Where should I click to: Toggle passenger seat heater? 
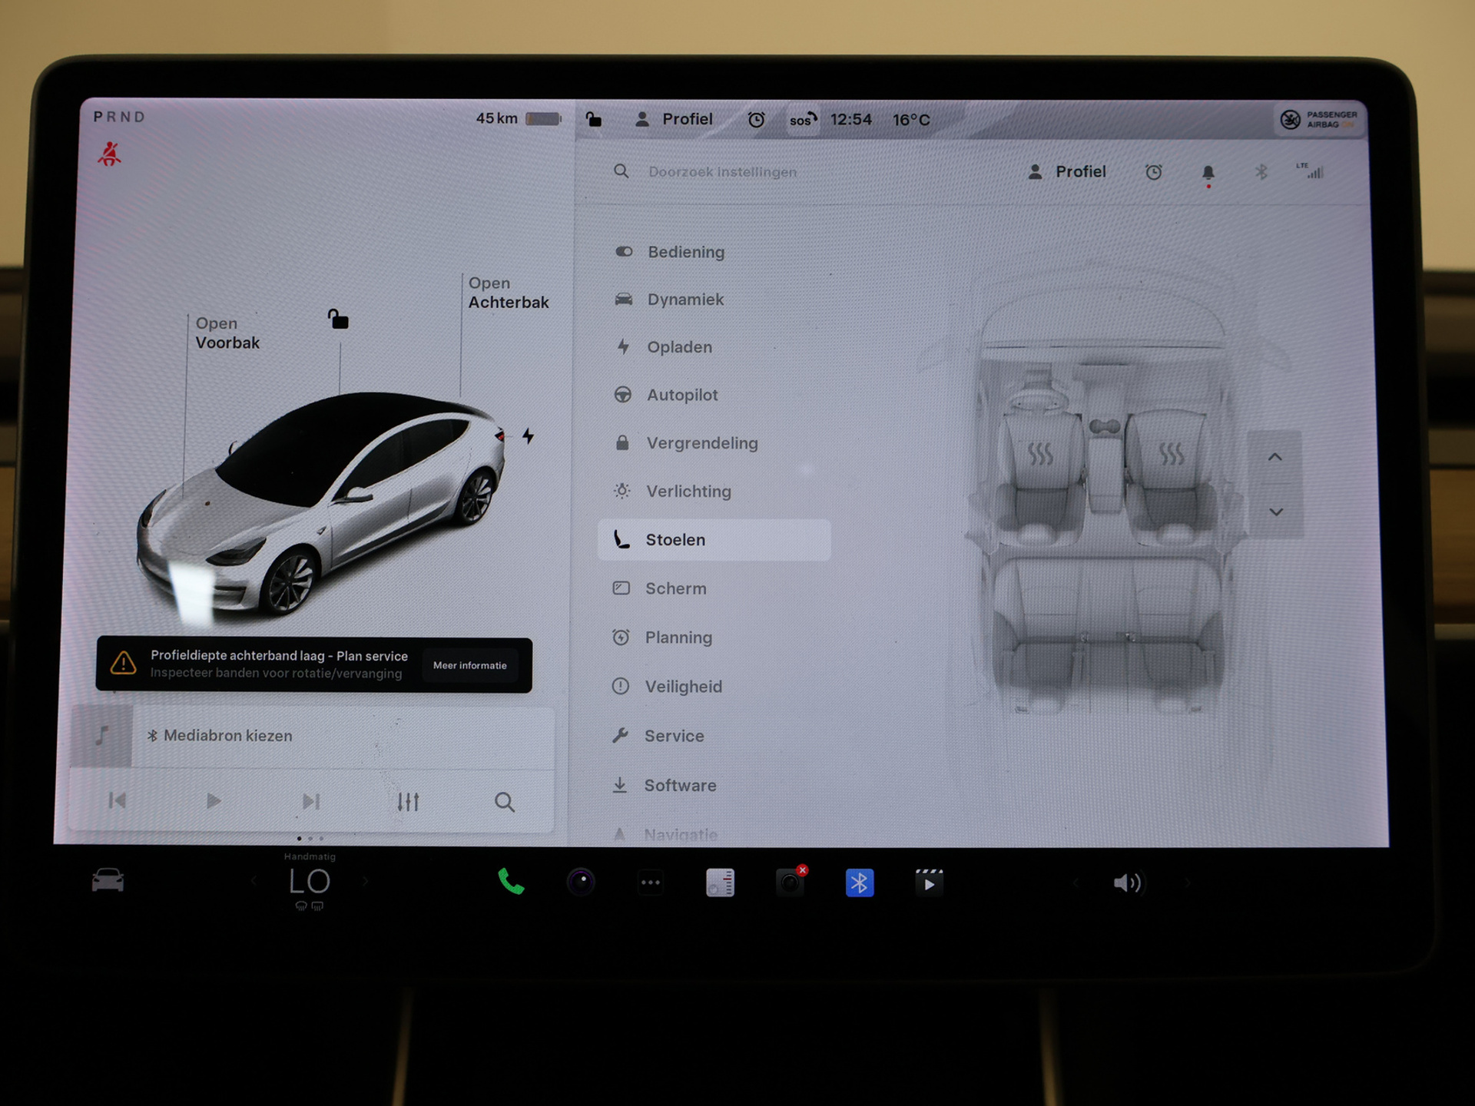pos(1171,454)
